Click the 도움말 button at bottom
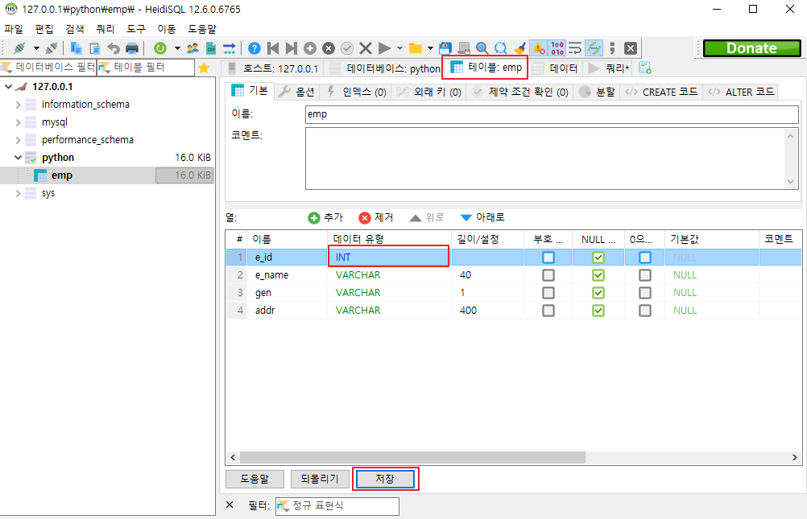The height and width of the screenshot is (519, 807). coord(255,479)
